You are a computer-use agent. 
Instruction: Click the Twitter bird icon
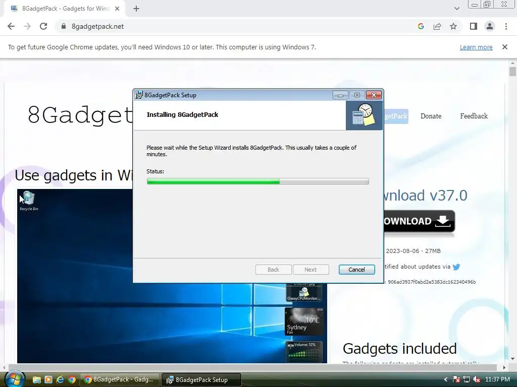456,267
